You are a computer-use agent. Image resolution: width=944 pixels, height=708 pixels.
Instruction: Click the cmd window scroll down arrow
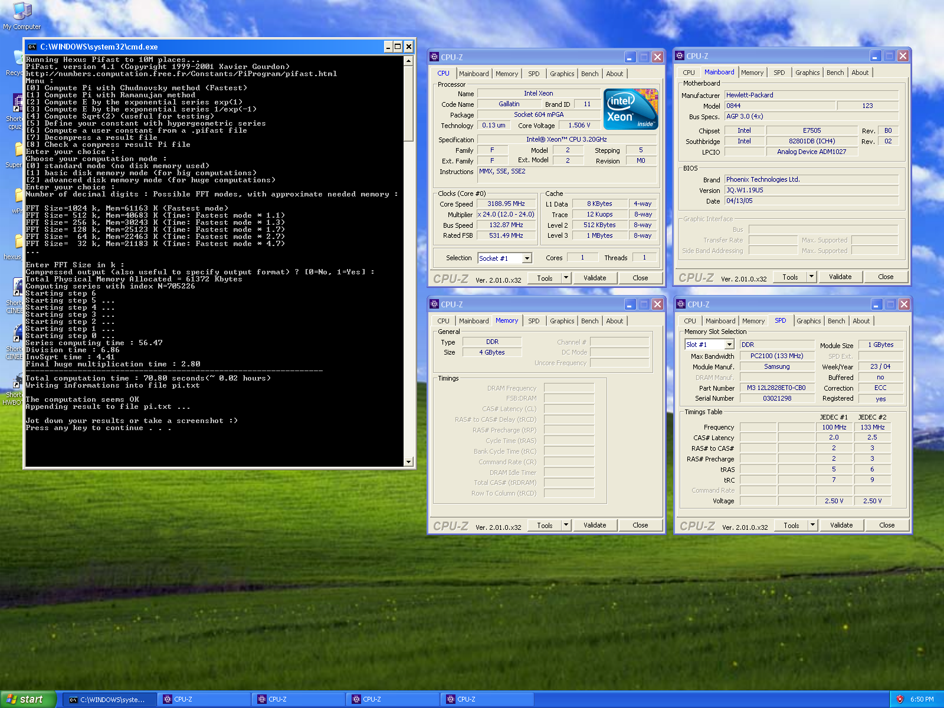pos(409,461)
